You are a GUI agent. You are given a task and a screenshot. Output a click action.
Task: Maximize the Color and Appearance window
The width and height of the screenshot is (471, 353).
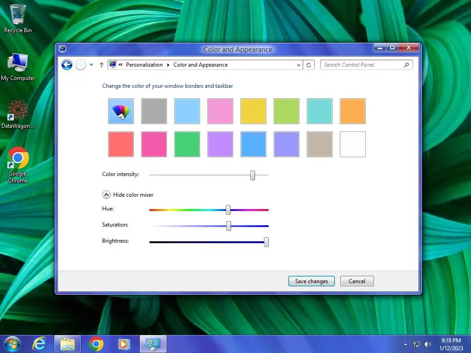(392, 47)
